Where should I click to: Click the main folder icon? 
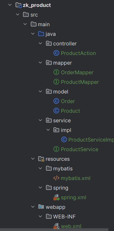[x=33, y=24]
